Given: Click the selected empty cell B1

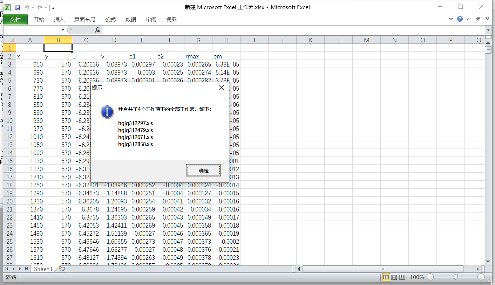Looking at the screenshot, I should [58, 48].
